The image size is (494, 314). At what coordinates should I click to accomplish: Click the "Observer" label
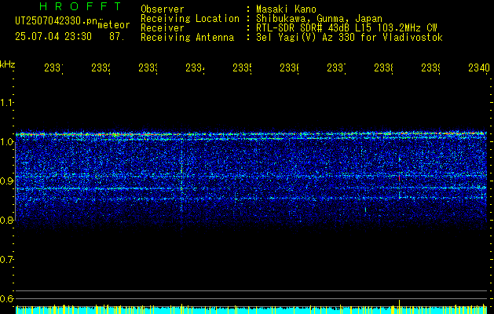[163, 9]
